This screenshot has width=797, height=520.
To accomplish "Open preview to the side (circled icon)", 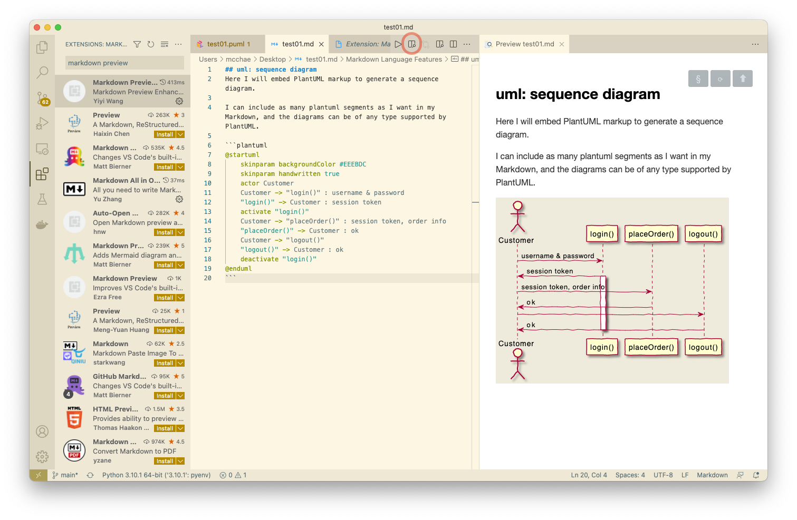I will (x=412, y=44).
